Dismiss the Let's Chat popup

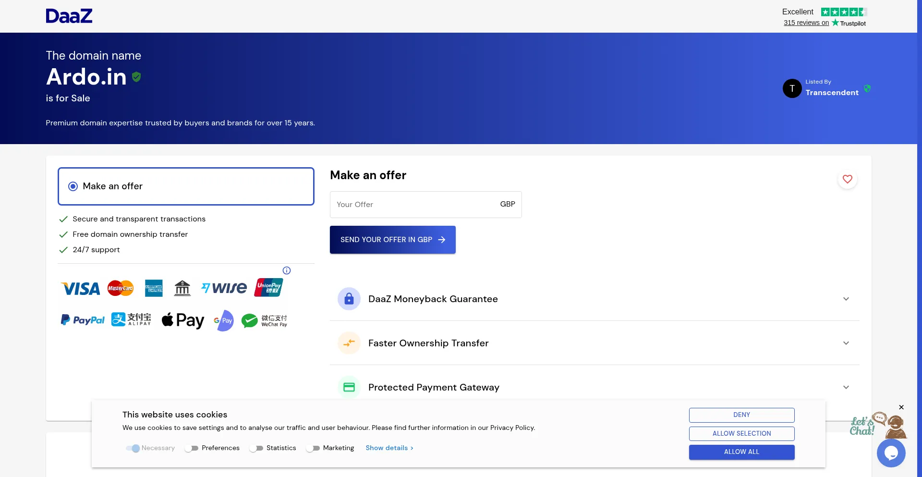pos(901,407)
